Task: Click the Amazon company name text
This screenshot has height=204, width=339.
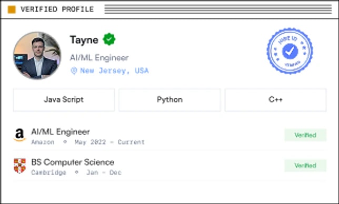Action: pos(43,142)
